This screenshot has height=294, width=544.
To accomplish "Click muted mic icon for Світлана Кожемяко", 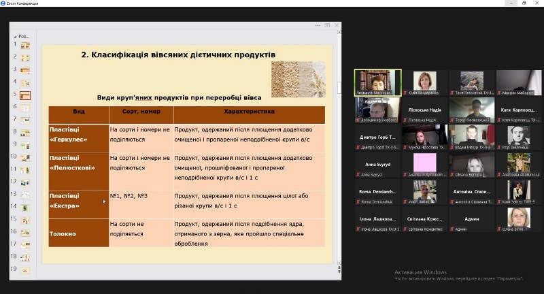I will tap(405, 229).
